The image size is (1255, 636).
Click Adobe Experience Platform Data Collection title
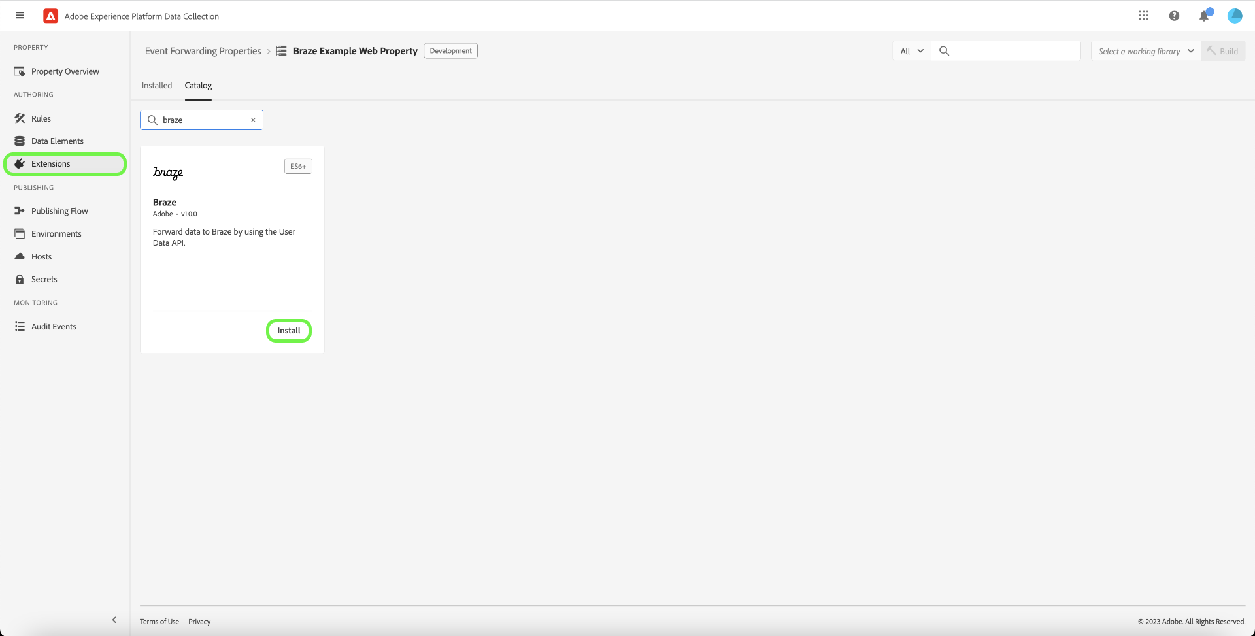[x=142, y=16]
